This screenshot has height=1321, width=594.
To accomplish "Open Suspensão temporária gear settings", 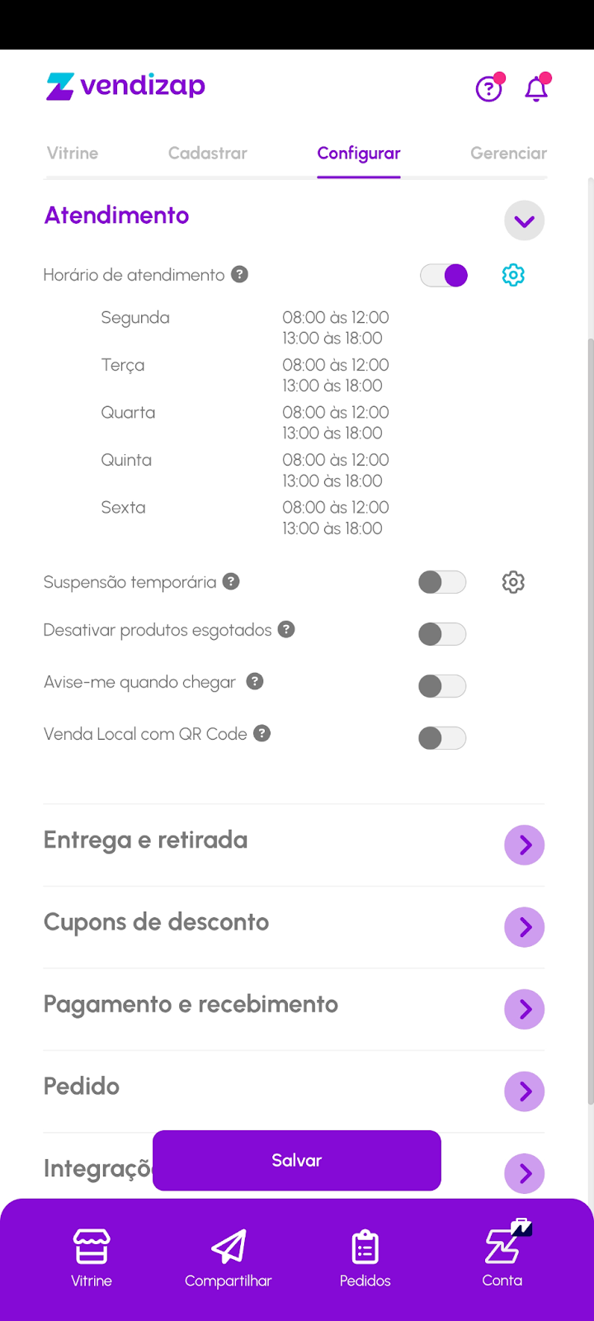I will (513, 582).
